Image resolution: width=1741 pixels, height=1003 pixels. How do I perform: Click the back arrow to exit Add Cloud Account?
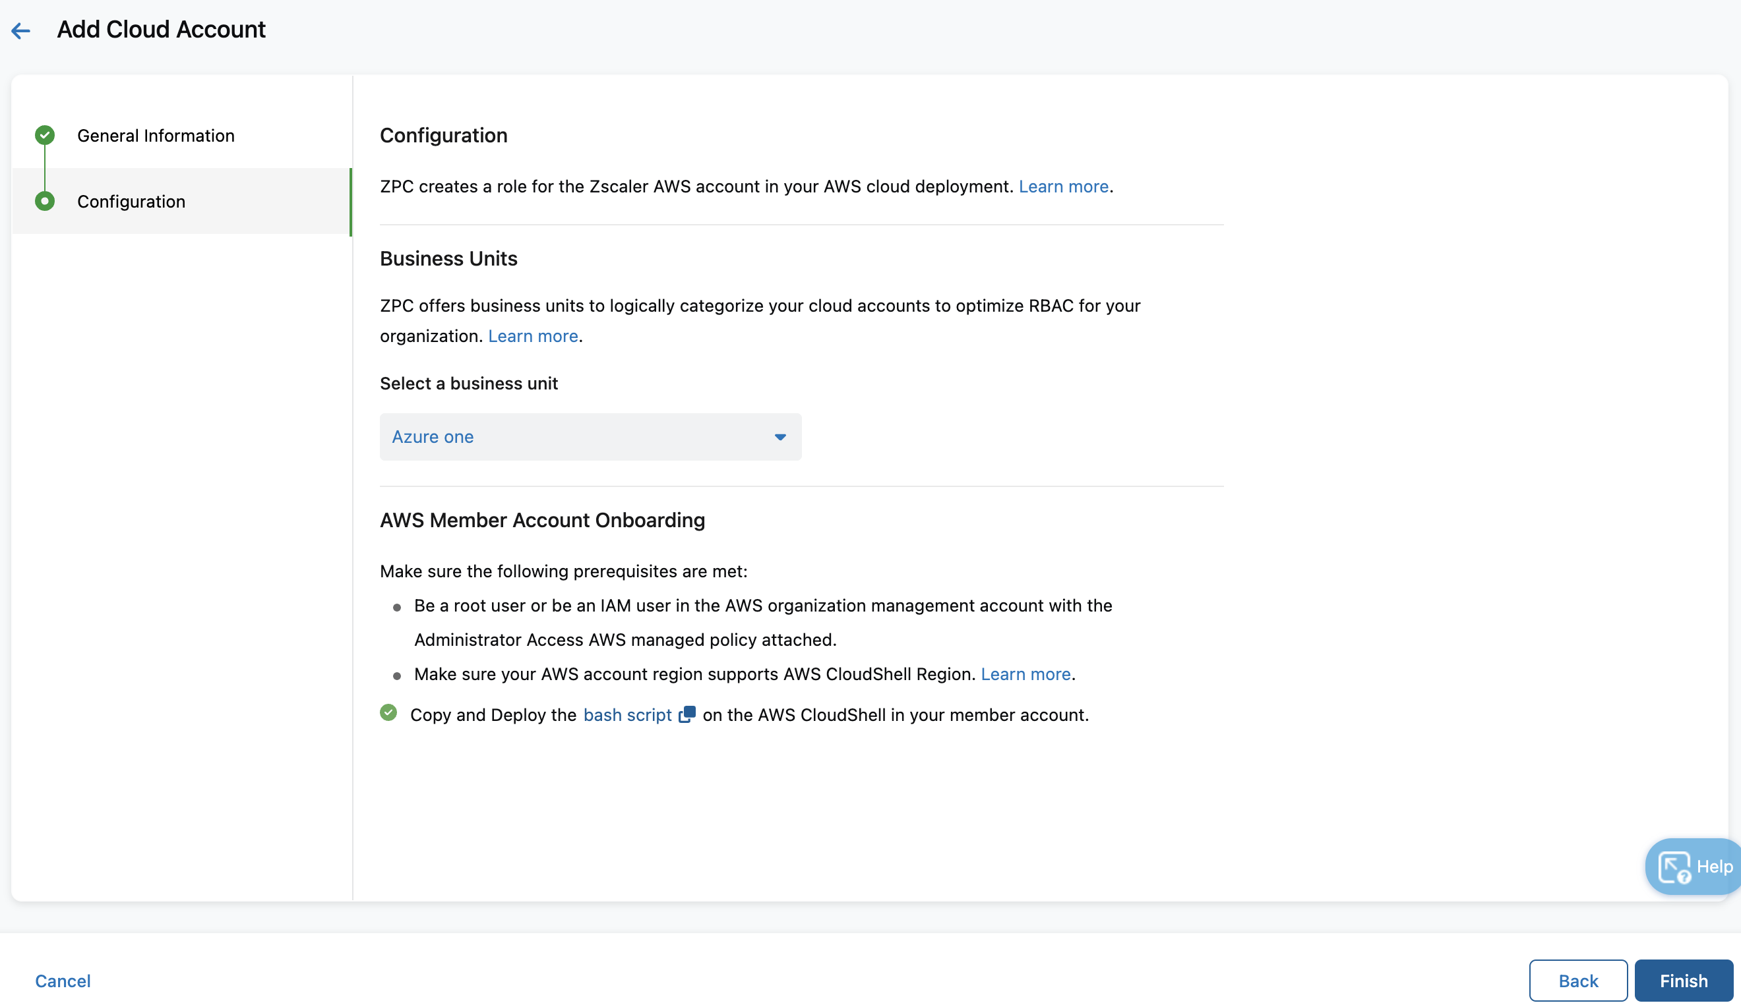[21, 30]
